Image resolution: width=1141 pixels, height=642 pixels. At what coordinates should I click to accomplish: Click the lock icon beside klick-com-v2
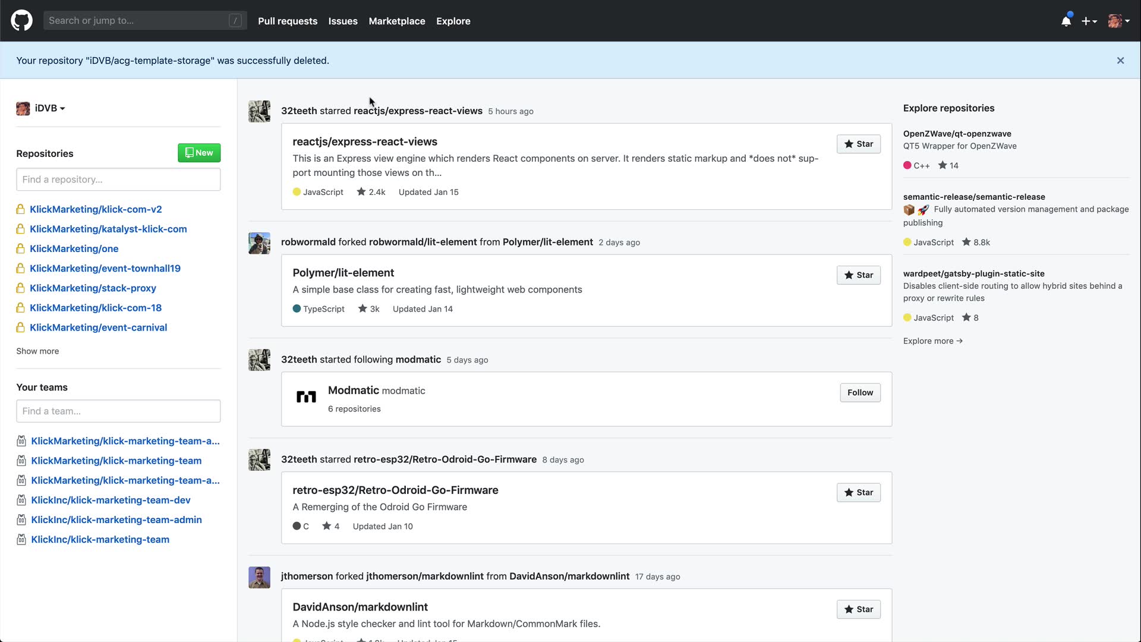coord(20,209)
